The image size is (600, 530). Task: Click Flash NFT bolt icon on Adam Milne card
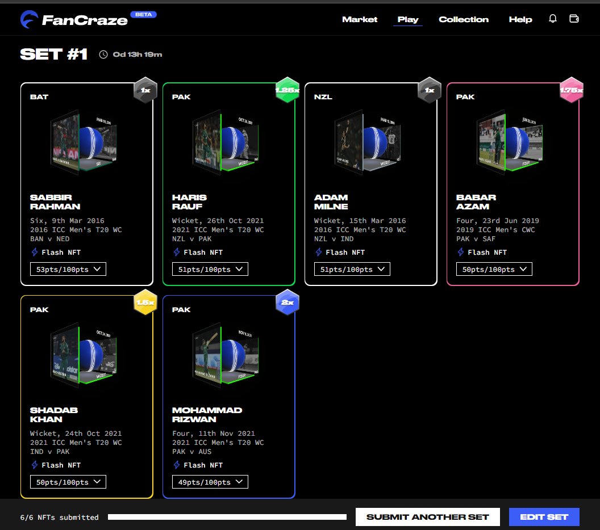318,252
